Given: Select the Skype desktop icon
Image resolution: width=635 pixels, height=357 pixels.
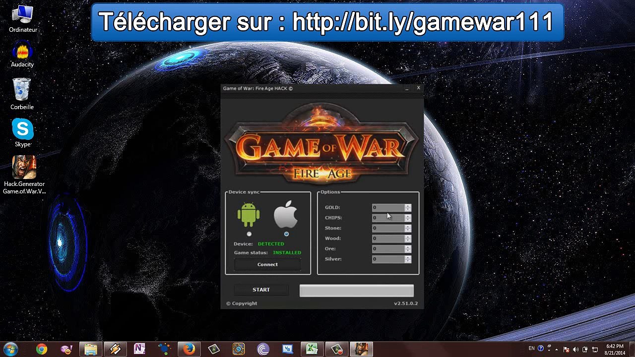Looking at the screenshot, I should [23, 133].
